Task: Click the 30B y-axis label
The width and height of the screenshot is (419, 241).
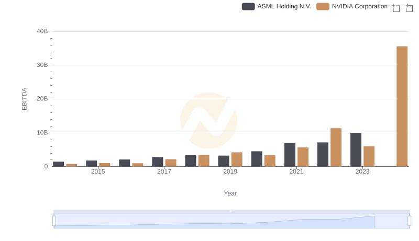Action: [x=42, y=65]
